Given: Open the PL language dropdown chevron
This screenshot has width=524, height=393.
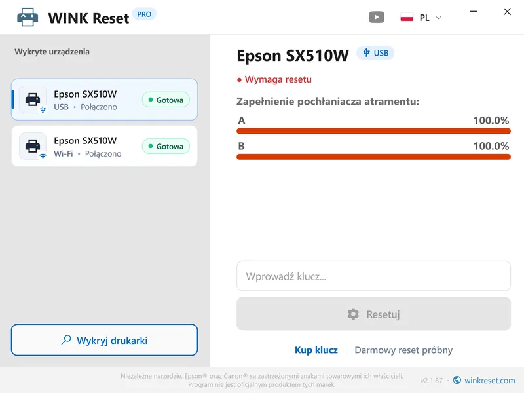Looking at the screenshot, I should pos(438,18).
